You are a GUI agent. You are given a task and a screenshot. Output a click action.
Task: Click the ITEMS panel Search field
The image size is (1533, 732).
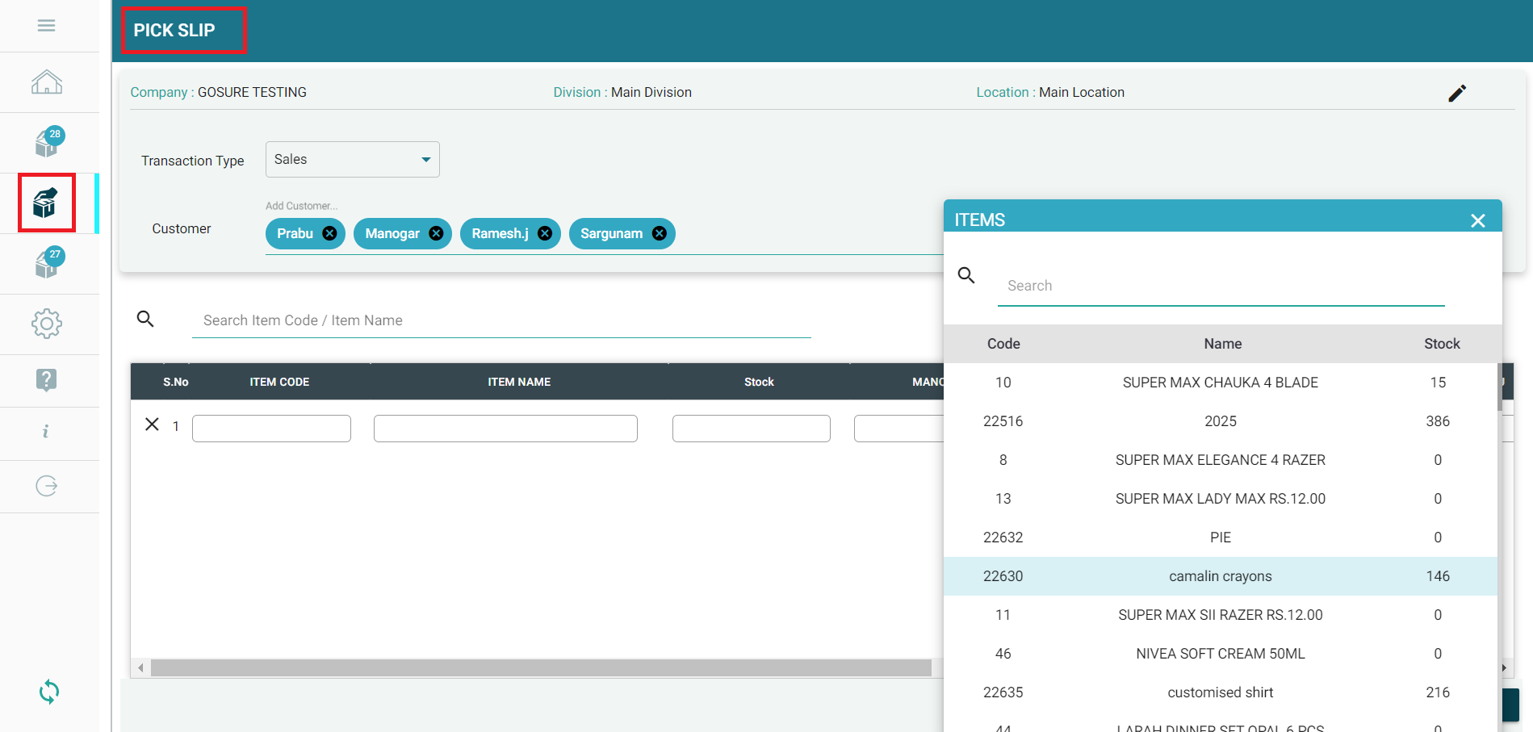(1221, 286)
